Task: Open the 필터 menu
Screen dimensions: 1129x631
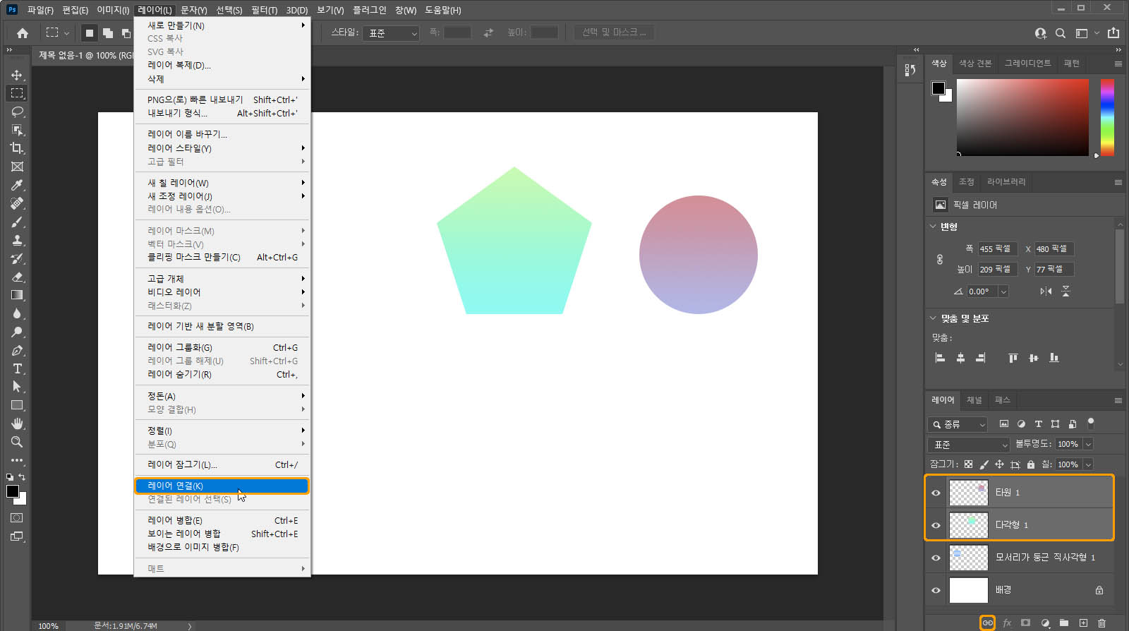Action: tap(264, 10)
